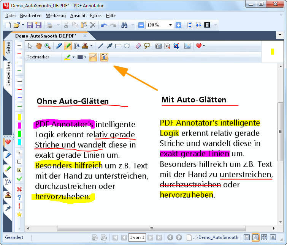Screen dimensions: 287x245
Task: Select the Demo_AutoSmooth_DE.PDF document tab
Action: pos(46,36)
